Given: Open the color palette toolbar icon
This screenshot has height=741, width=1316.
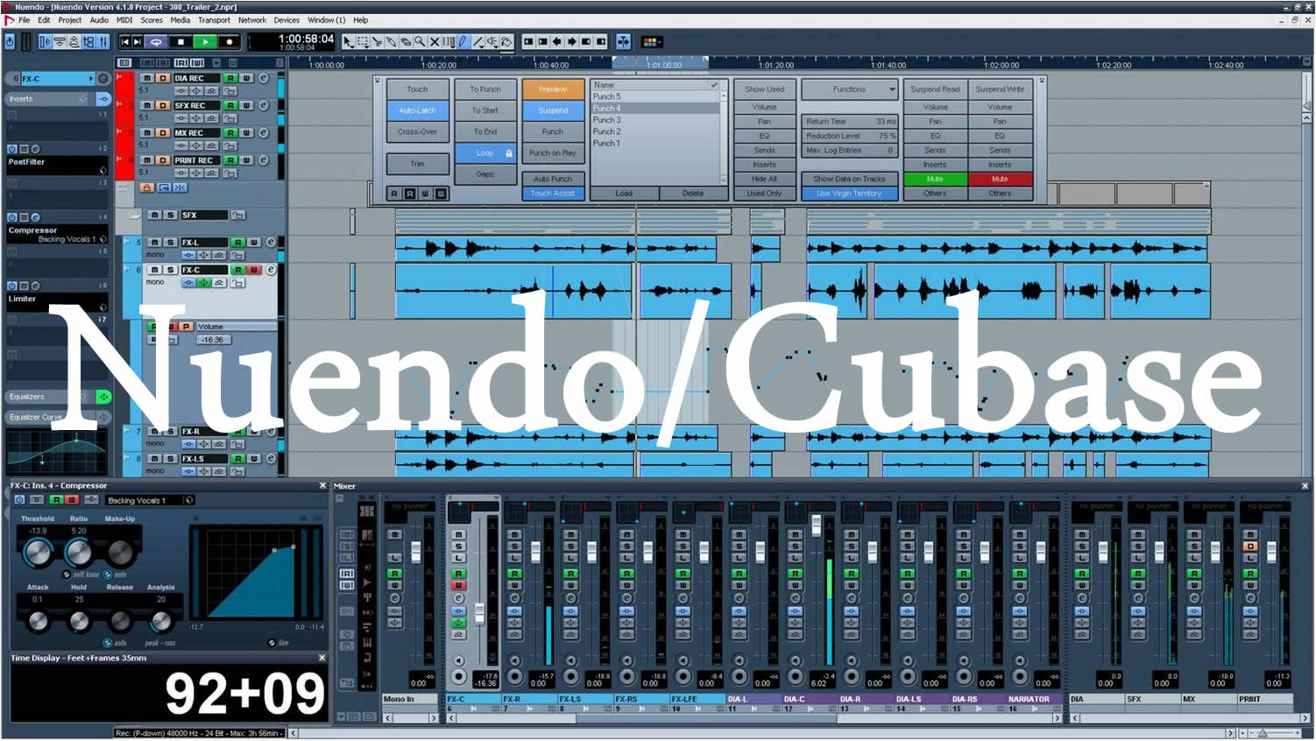Looking at the screenshot, I should click(x=651, y=41).
